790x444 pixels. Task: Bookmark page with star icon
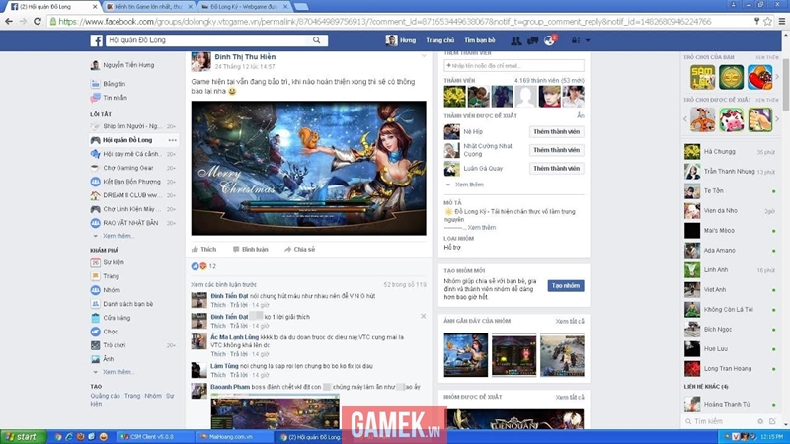coord(767,21)
